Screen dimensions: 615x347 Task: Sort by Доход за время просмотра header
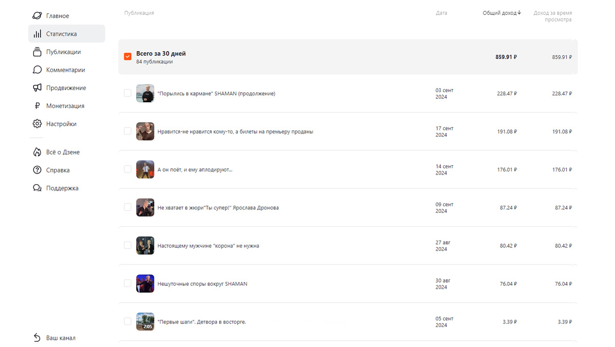coord(552,16)
